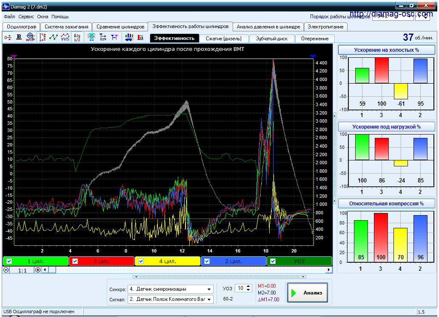
Task: Click the blue-magenta marker distance icon
Action: point(114,37)
